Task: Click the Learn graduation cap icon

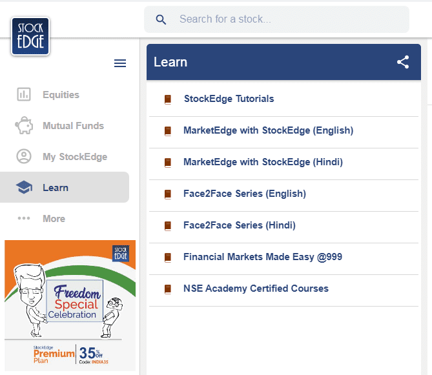Action: 24,187
